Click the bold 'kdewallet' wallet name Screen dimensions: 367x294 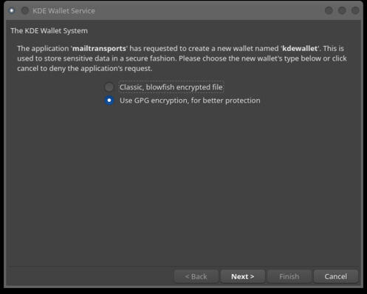pos(300,48)
